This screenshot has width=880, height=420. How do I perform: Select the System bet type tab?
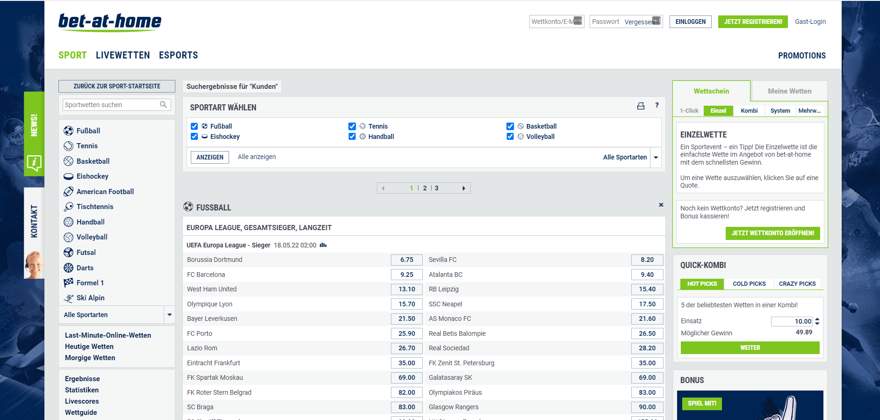[x=780, y=111]
